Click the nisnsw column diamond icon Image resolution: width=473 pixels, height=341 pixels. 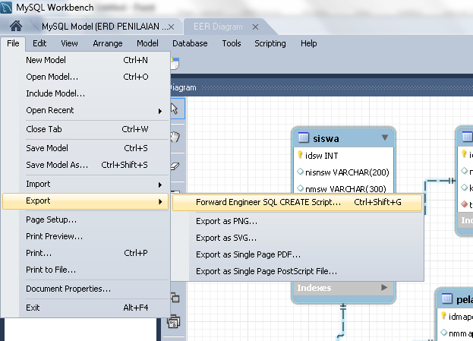[300, 172]
